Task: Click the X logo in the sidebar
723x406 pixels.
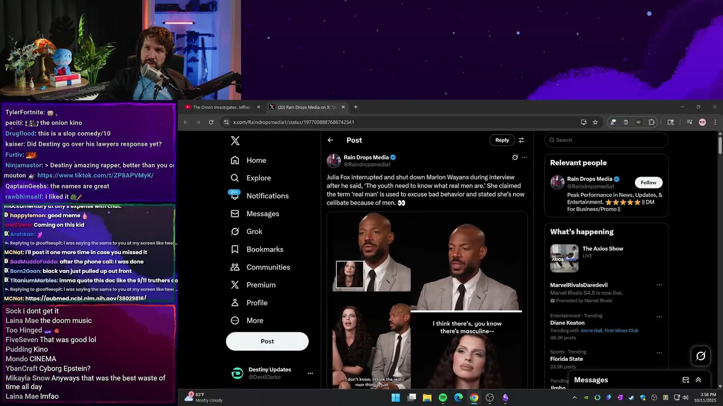Action: tap(235, 141)
